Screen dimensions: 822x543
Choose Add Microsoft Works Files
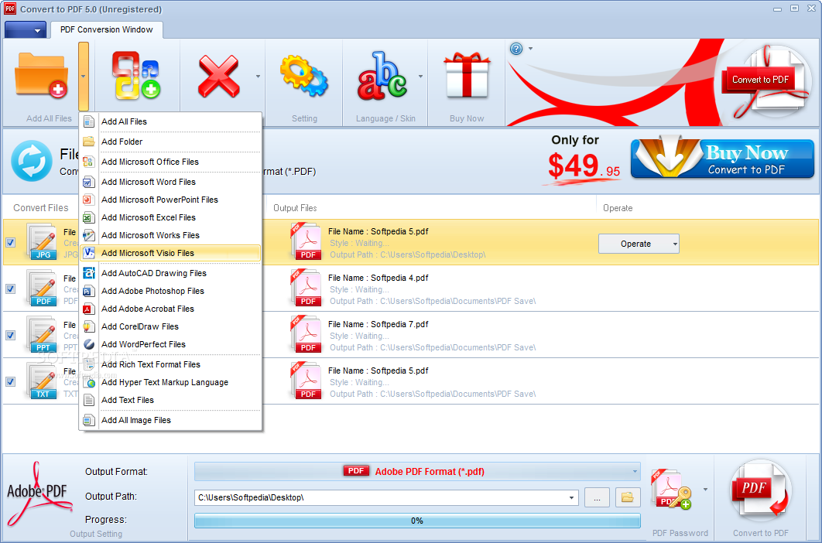pyautogui.click(x=170, y=235)
